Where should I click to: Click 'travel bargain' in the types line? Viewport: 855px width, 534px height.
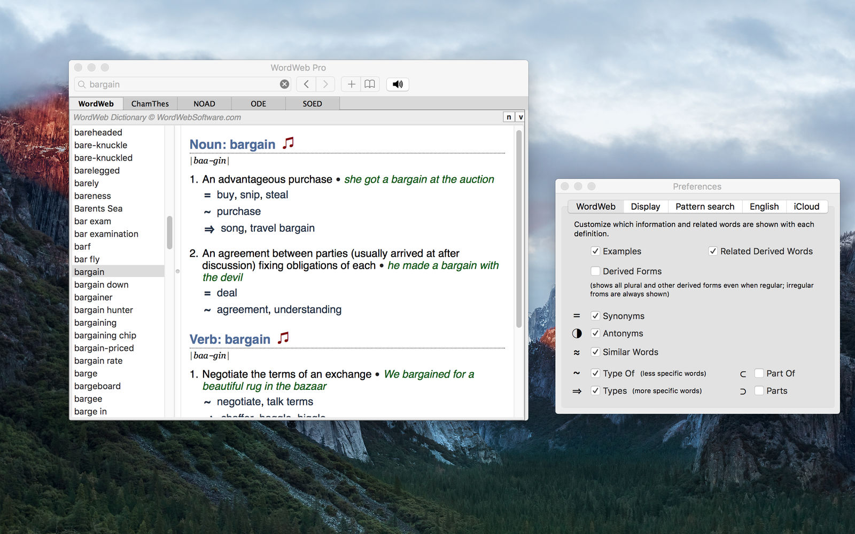point(282,228)
